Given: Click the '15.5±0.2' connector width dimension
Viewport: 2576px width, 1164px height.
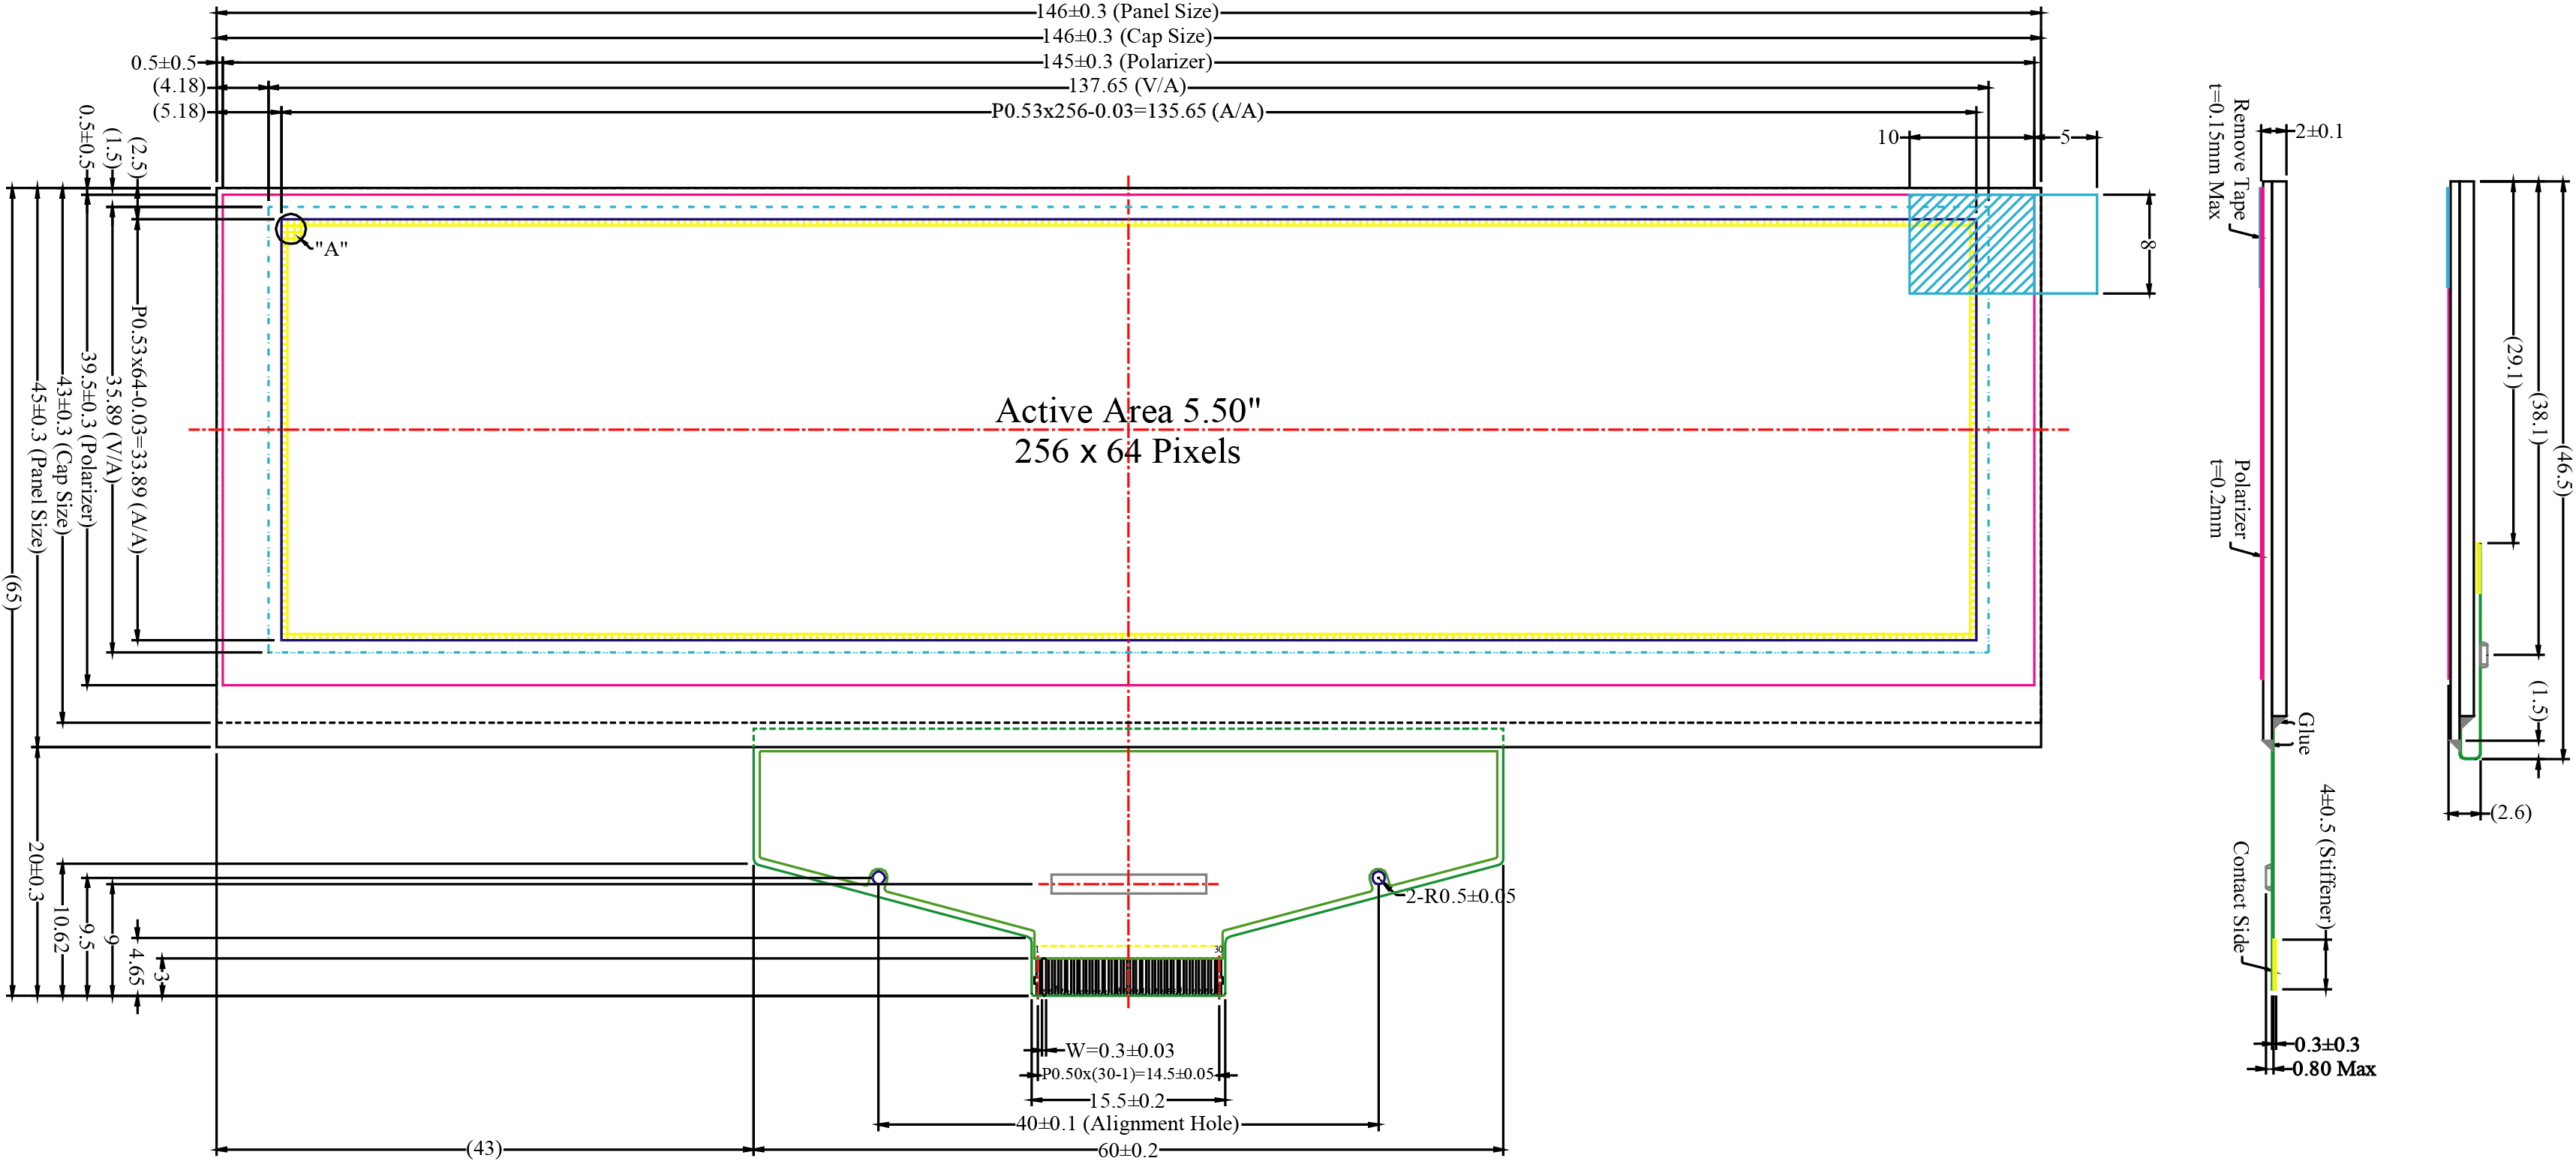Looking at the screenshot, I should point(1127,1101).
